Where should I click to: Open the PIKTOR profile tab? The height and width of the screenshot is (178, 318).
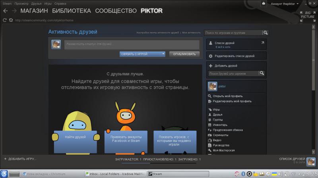(151, 11)
